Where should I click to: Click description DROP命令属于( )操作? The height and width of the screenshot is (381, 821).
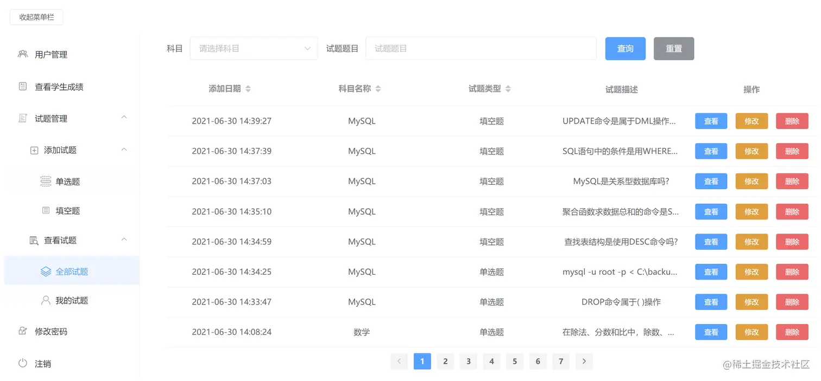(621, 302)
